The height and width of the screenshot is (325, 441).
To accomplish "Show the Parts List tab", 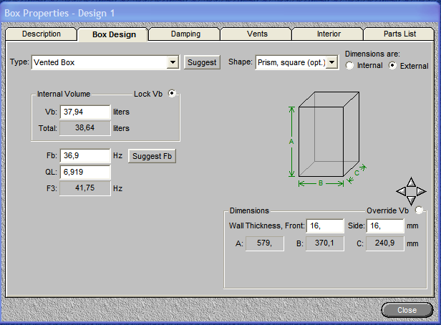I will pyautogui.click(x=399, y=34).
